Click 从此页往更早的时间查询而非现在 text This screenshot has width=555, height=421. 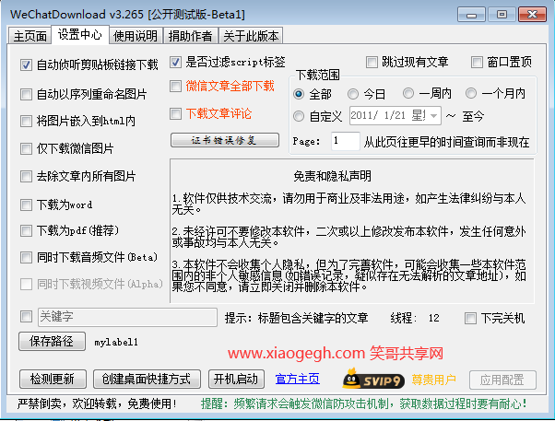[x=447, y=142]
